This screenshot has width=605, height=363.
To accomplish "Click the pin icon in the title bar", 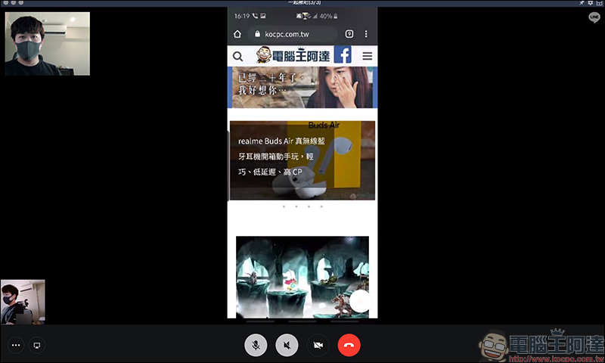I will coord(582,3).
